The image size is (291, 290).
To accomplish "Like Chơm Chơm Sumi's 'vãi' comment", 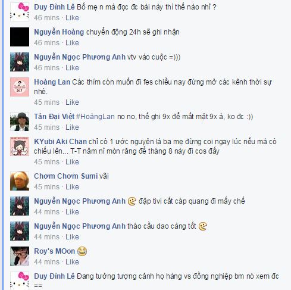I will tap(72, 187).
